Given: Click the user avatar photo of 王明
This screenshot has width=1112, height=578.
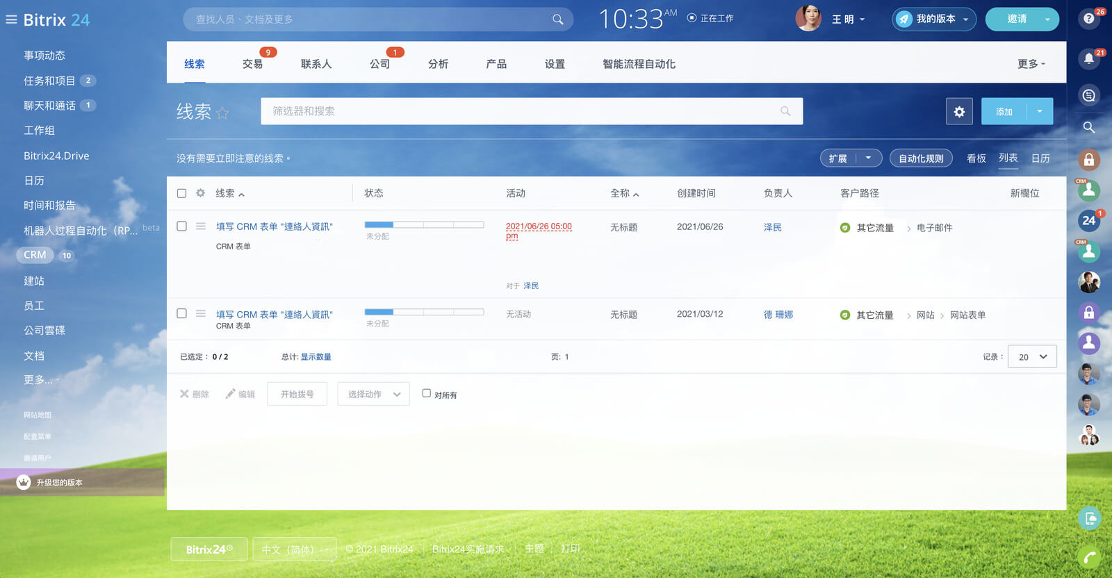Looking at the screenshot, I should 808,19.
